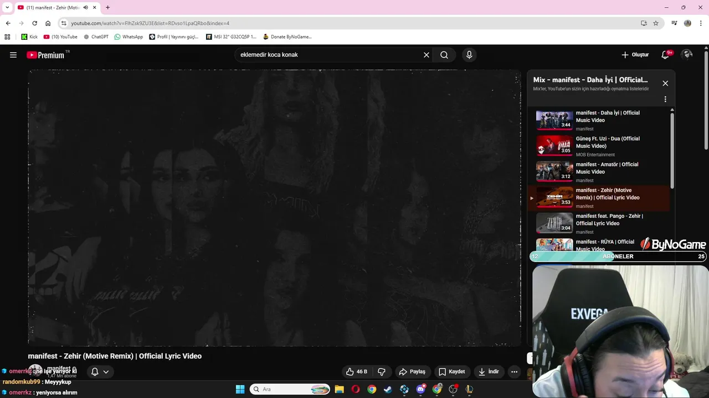This screenshot has width=709, height=398.
Task: Open Chrome media control icon
Action: 674,23
